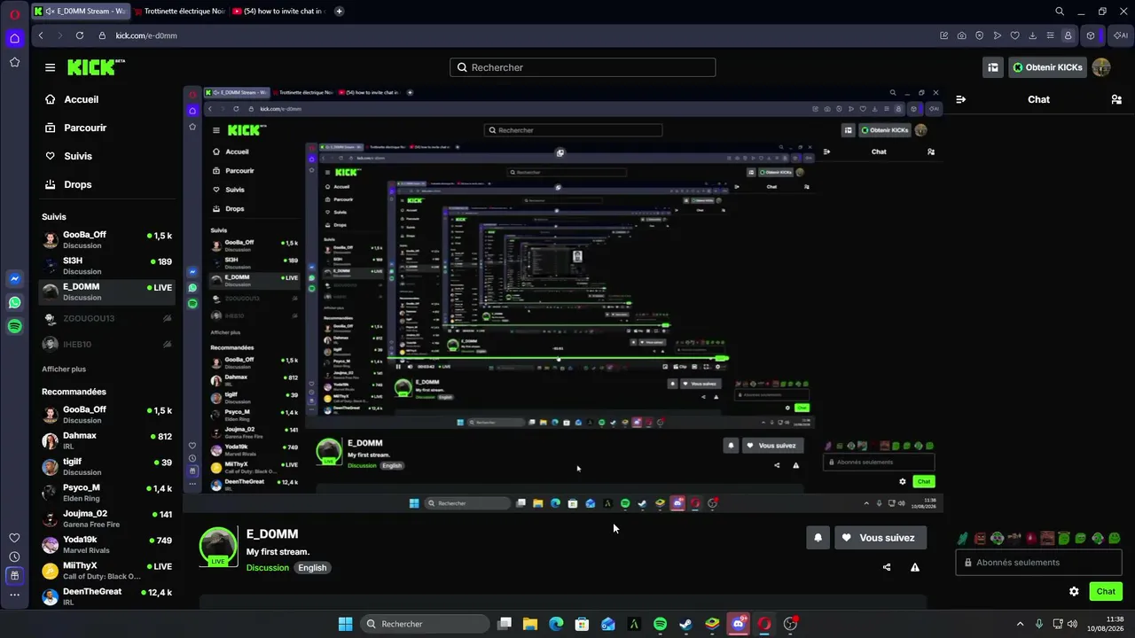
Task: Open Yoda19k Marvel Rivals channel
Action: pyautogui.click(x=106, y=544)
